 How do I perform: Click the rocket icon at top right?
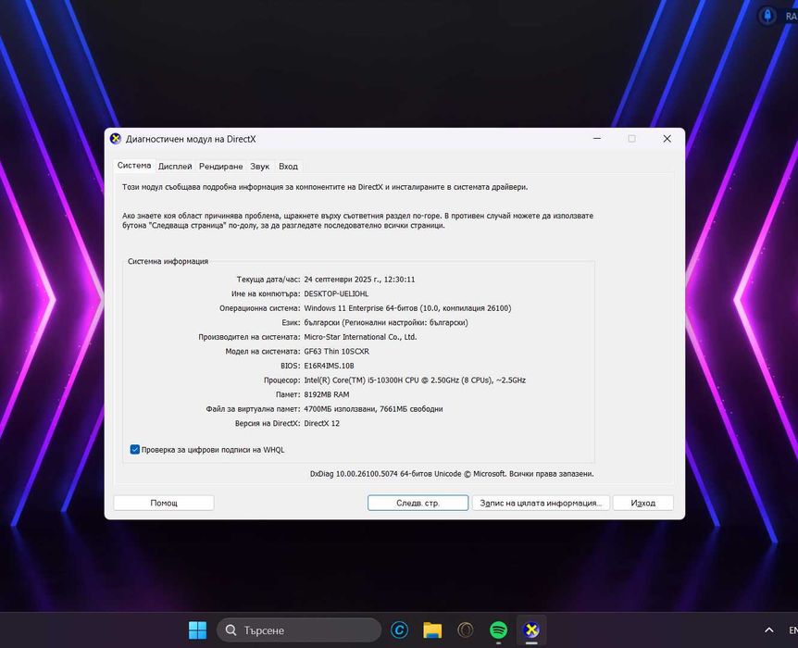click(767, 16)
